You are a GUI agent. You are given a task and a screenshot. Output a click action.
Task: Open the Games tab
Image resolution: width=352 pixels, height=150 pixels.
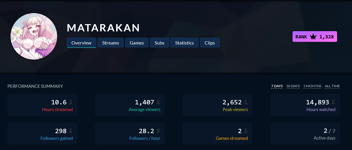click(137, 43)
